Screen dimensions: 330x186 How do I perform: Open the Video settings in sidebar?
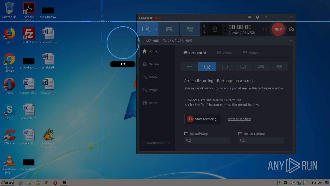pos(157,77)
